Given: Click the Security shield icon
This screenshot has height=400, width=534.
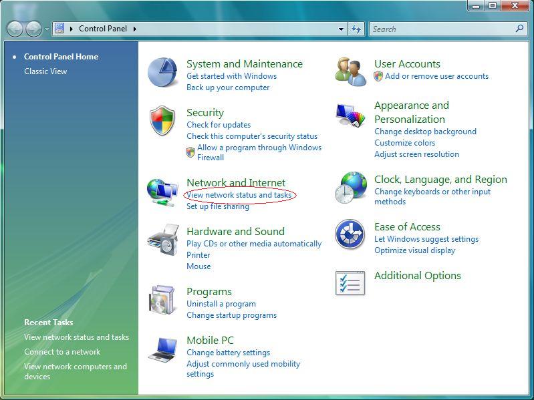Looking at the screenshot, I should pyautogui.click(x=162, y=122).
